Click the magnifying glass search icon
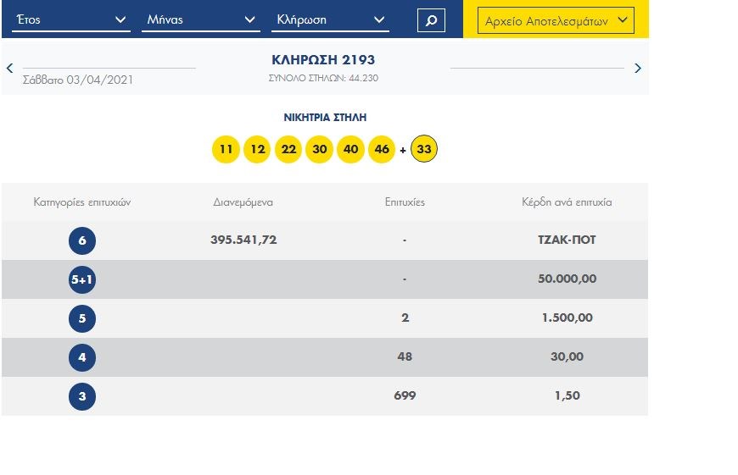Screen dimensions: 738x475 point(431,19)
